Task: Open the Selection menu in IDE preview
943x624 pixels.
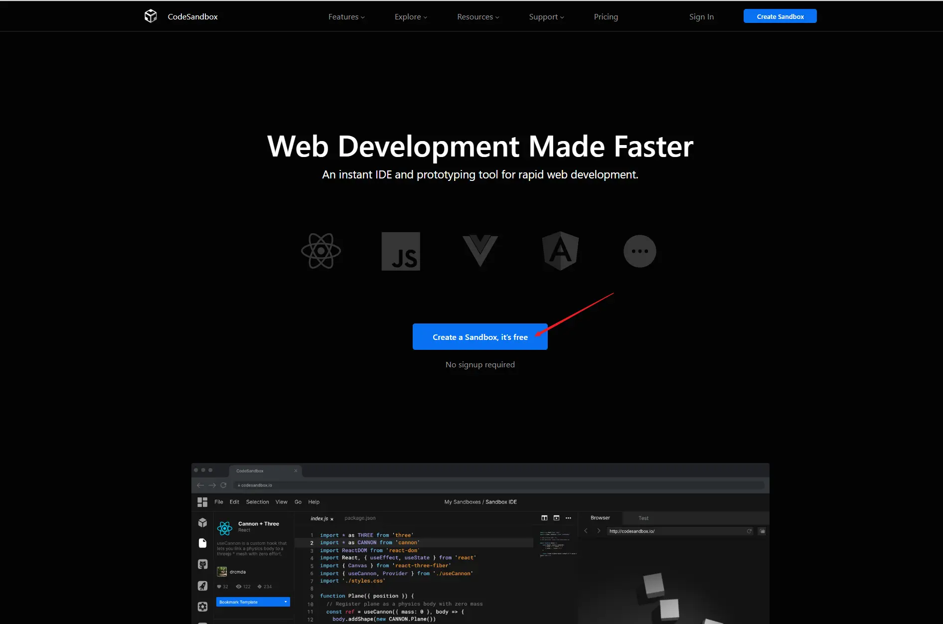Action: [257, 502]
